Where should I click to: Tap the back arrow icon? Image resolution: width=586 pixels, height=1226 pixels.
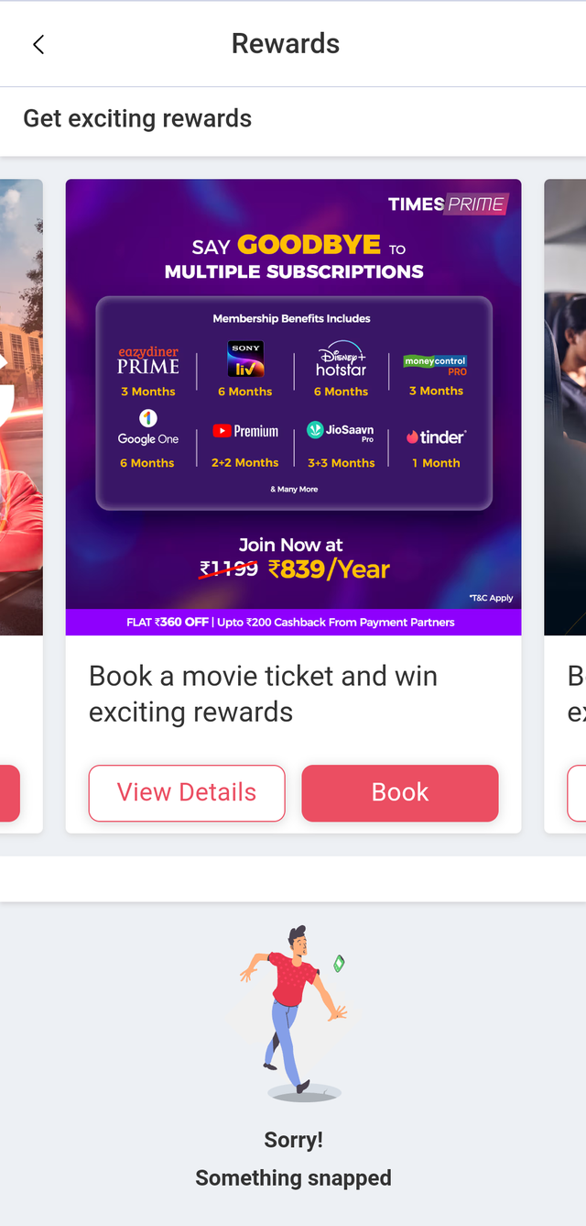[38, 44]
